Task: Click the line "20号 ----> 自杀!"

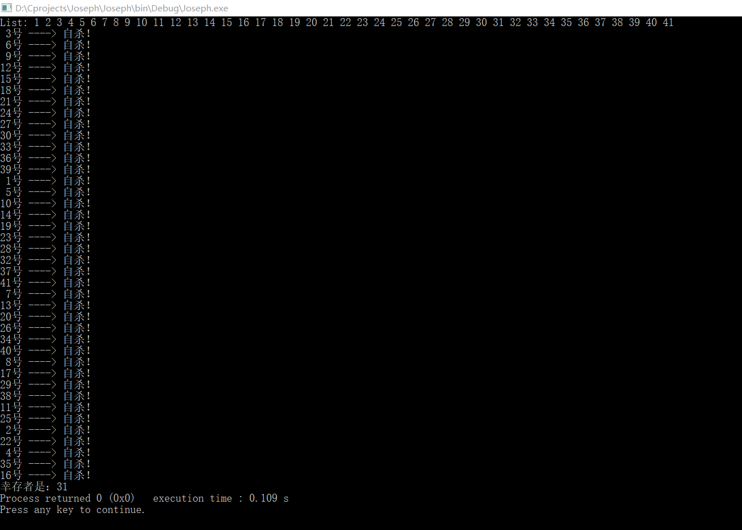Action: (x=45, y=317)
